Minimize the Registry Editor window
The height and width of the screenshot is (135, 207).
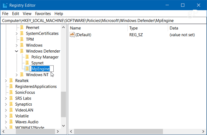point(167,5)
